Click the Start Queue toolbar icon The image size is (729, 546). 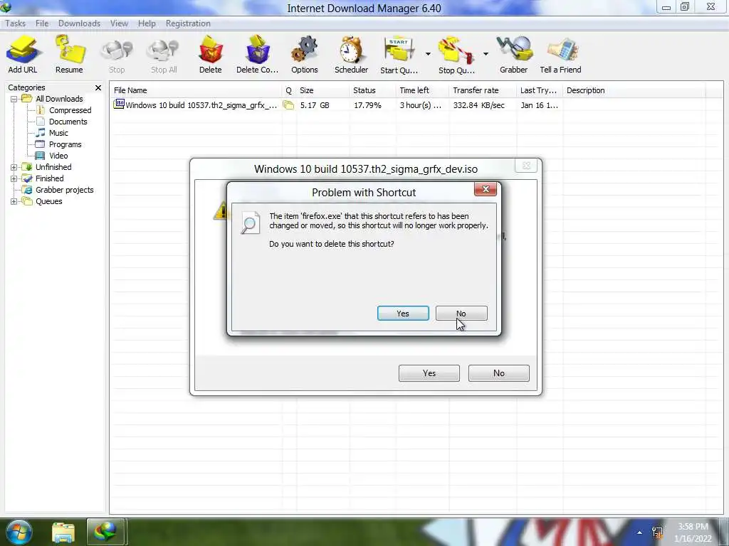tap(399, 55)
